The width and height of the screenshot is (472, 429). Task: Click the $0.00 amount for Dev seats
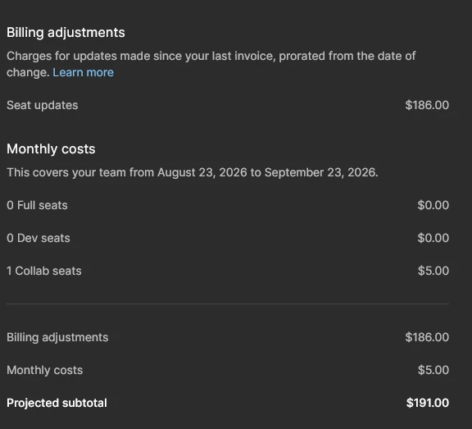[x=433, y=238]
